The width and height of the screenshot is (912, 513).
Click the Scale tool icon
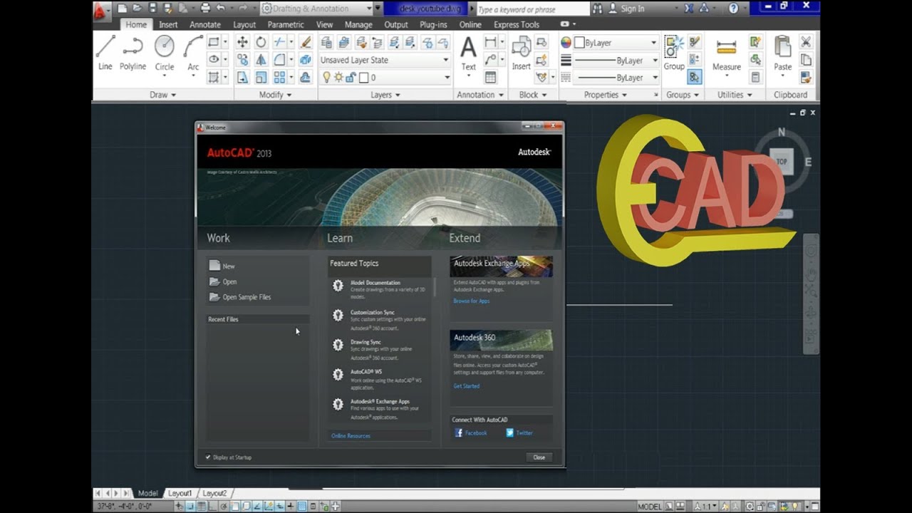click(x=261, y=78)
